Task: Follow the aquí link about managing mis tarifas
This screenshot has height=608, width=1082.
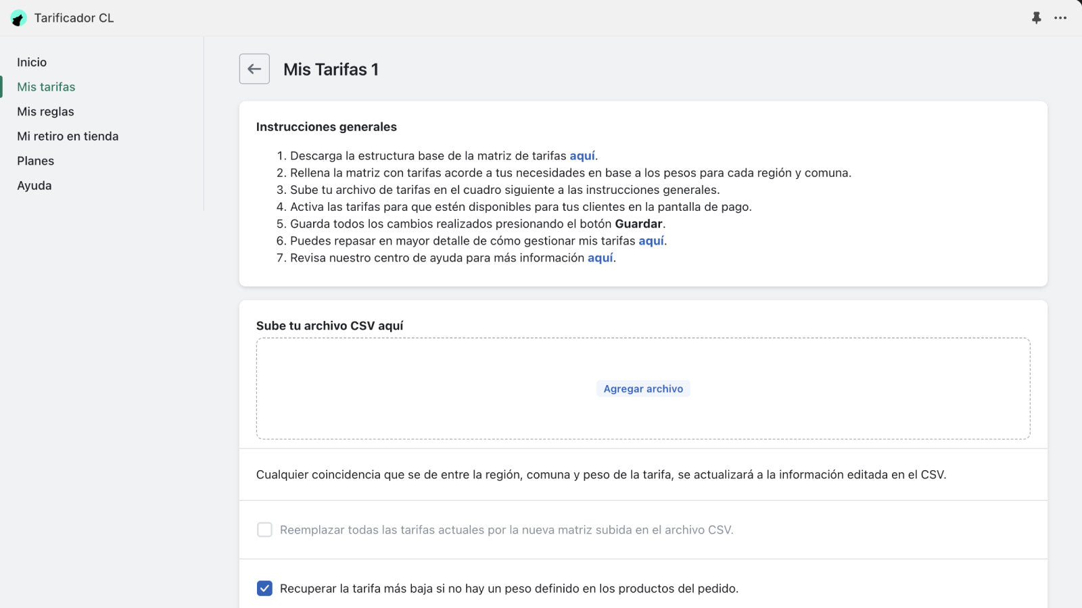Action: 651,240
